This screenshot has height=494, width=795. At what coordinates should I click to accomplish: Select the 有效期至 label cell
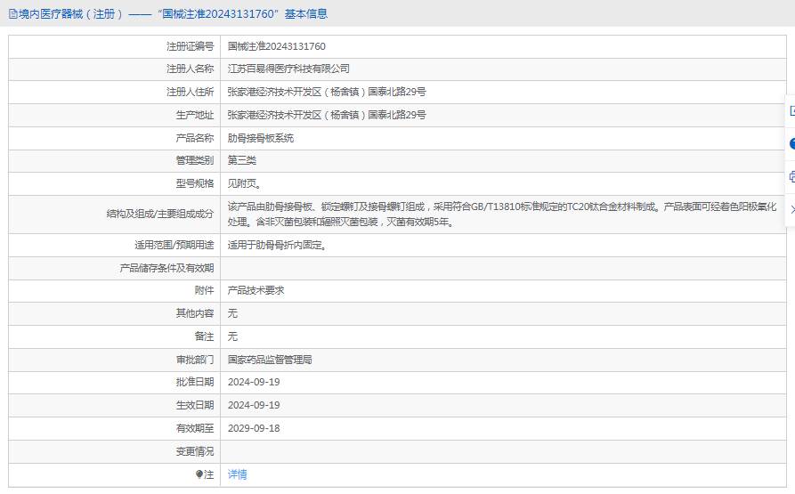[115, 429]
